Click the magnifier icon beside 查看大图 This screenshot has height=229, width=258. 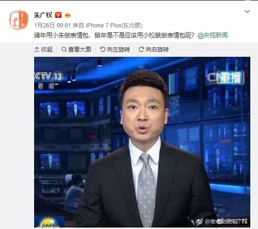[64, 49]
